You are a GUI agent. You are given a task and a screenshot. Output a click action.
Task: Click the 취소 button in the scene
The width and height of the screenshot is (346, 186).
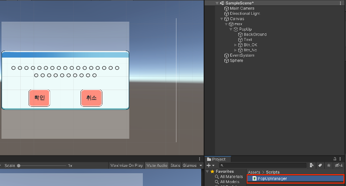(x=91, y=98)
